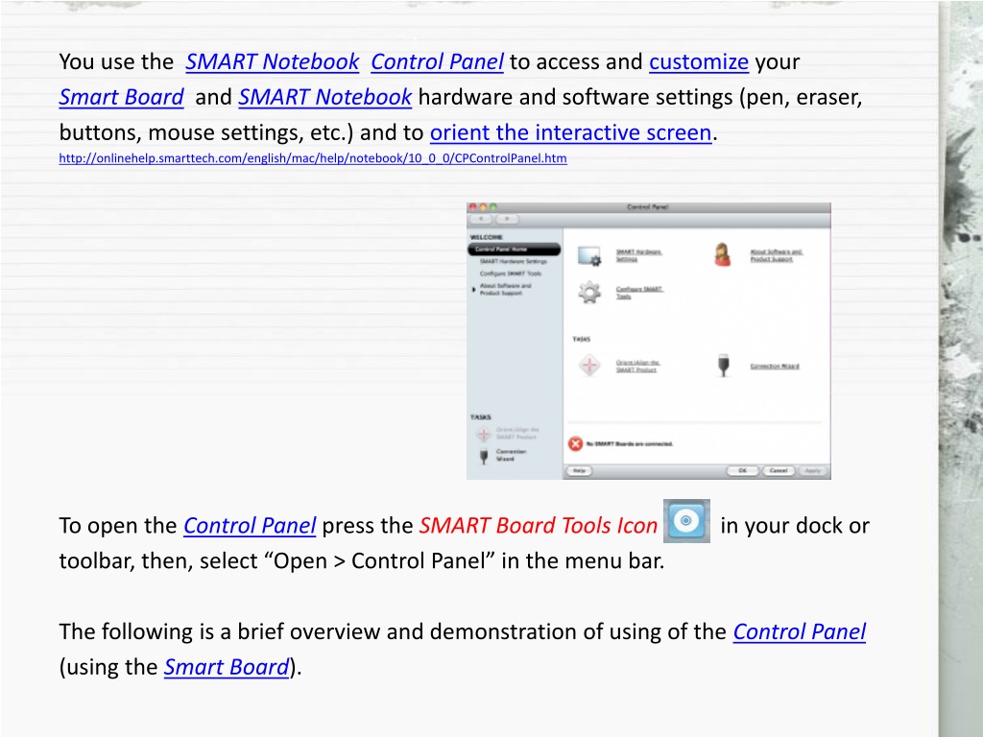
Task: Click the Orient/Align crosshair icon in main pane
Action: (589, 366)
